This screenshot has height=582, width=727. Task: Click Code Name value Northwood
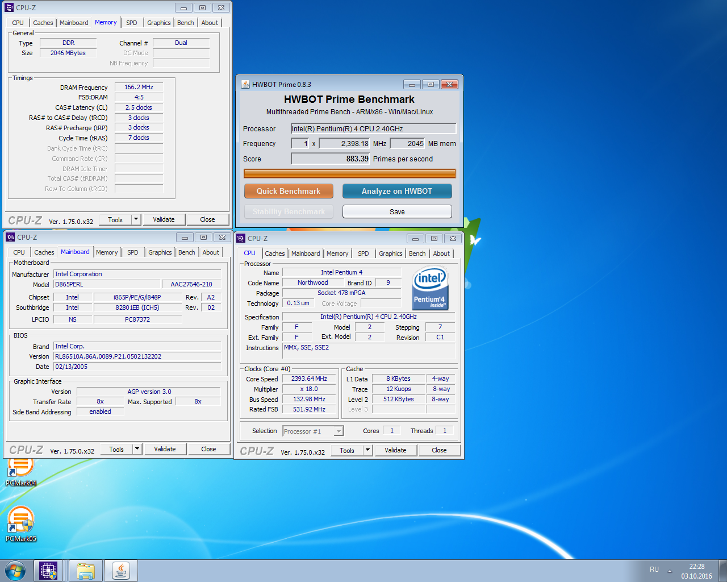tap(313, 282)
